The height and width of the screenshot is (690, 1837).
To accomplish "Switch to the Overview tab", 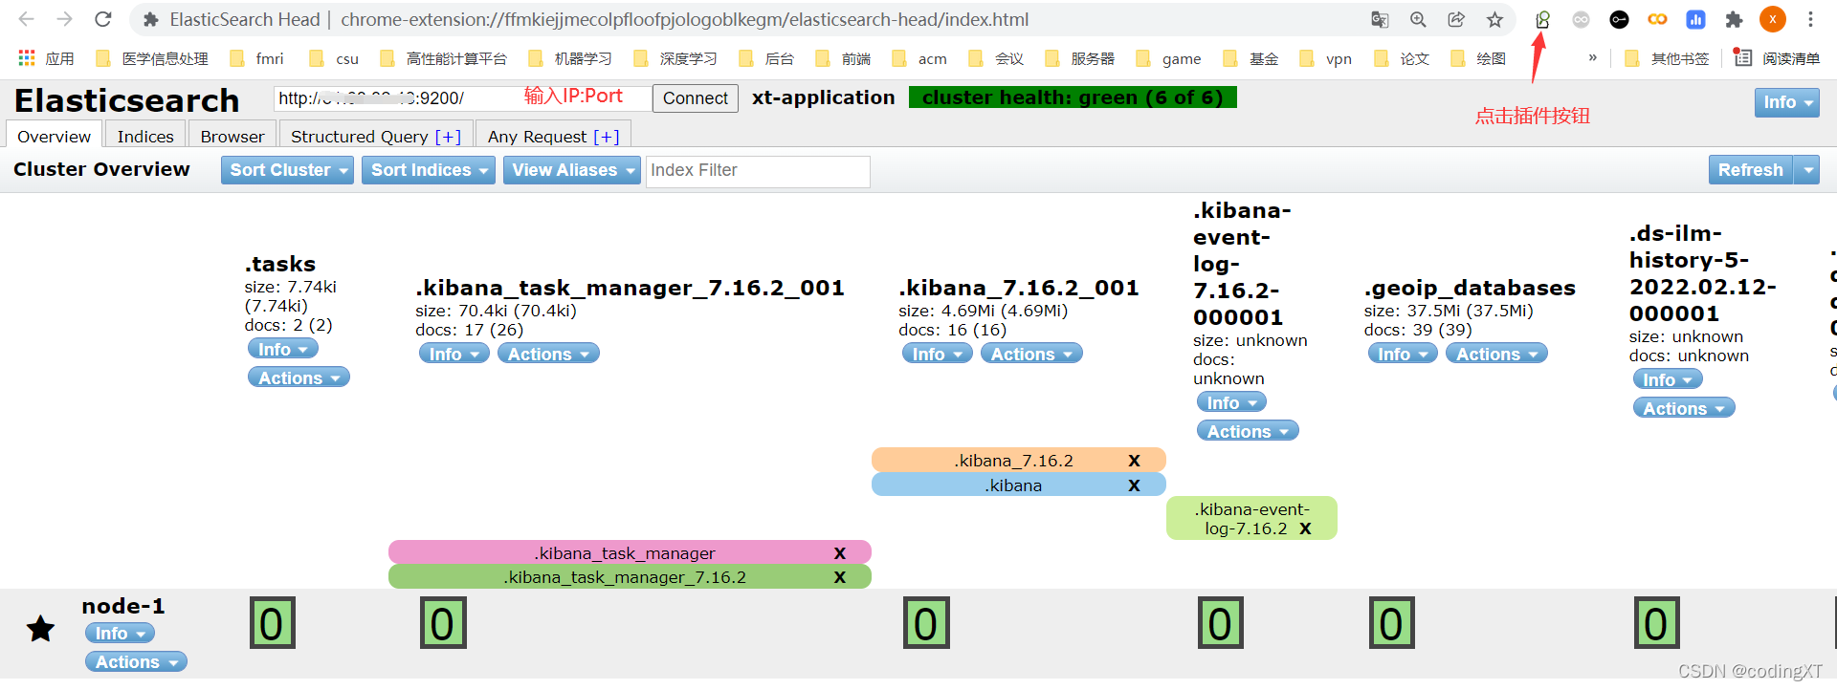I will (x=54, y=136).
